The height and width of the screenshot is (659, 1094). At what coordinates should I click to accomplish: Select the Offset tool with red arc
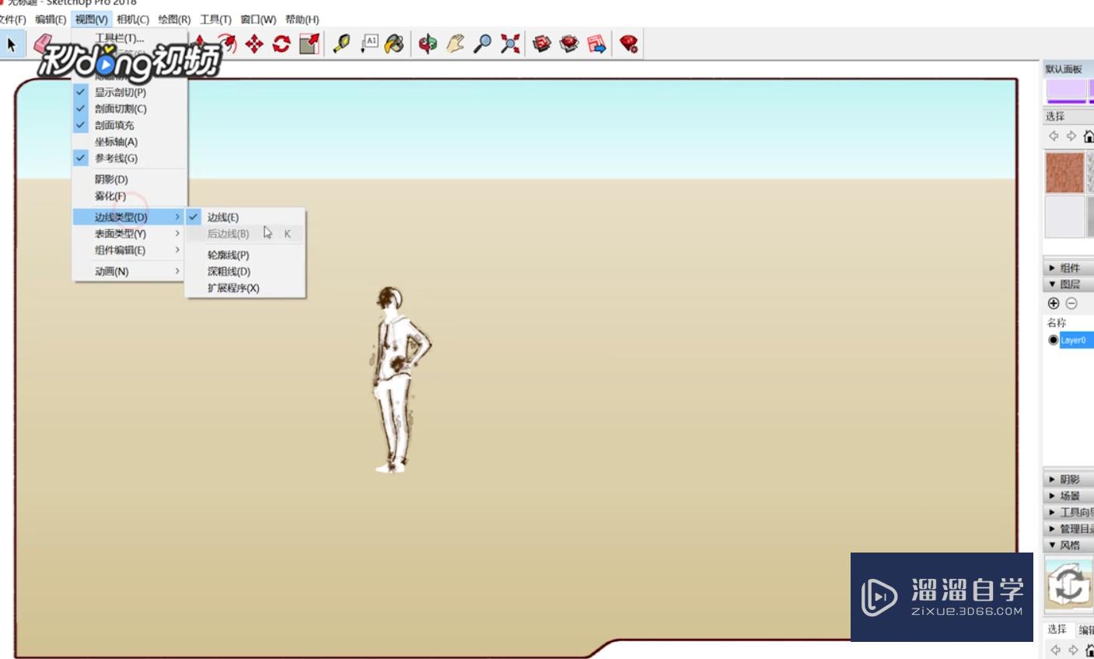click(227, 44)
